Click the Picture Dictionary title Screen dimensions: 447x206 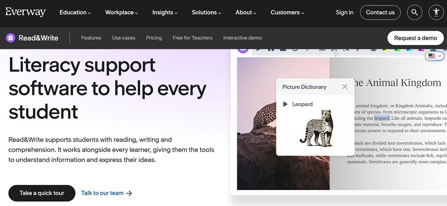(304, 87)
